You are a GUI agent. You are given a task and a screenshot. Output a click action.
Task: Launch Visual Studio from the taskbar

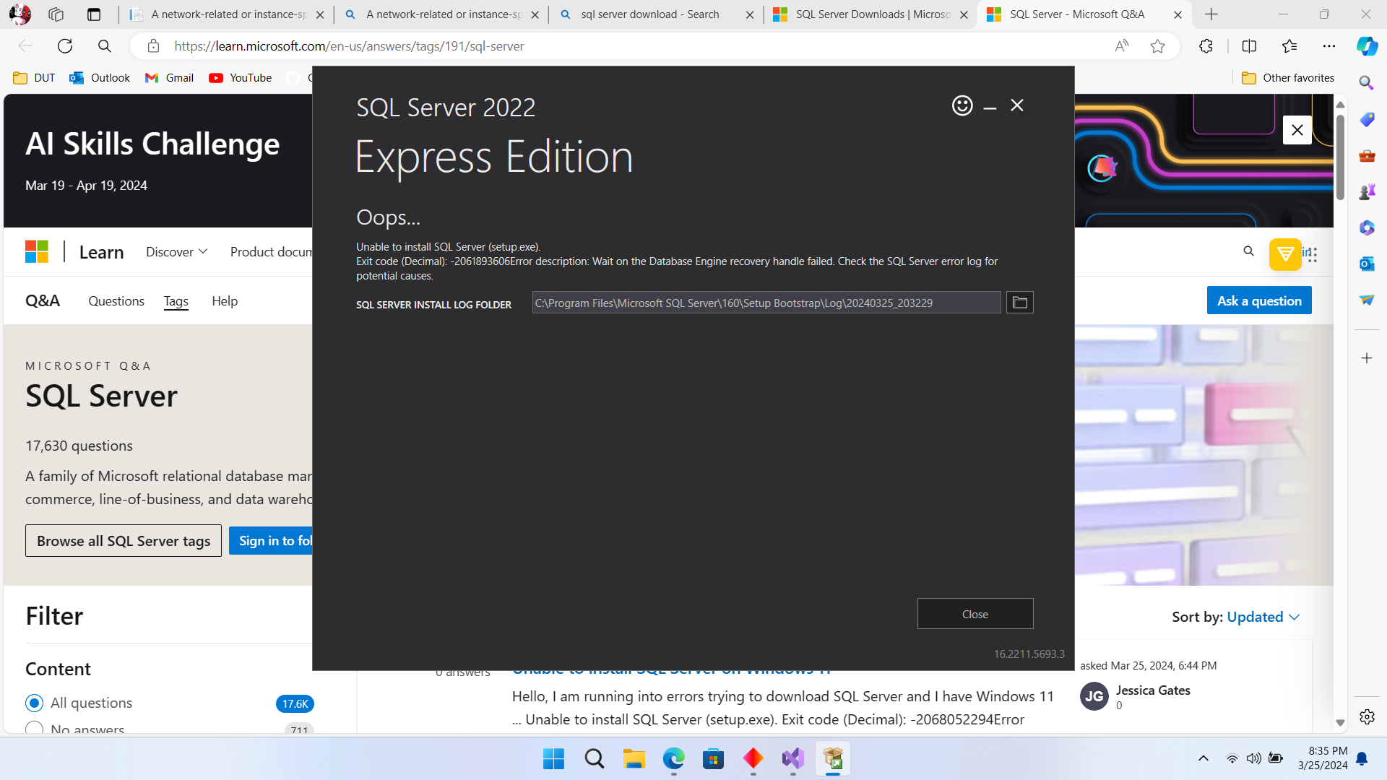(x=792, y=759)
